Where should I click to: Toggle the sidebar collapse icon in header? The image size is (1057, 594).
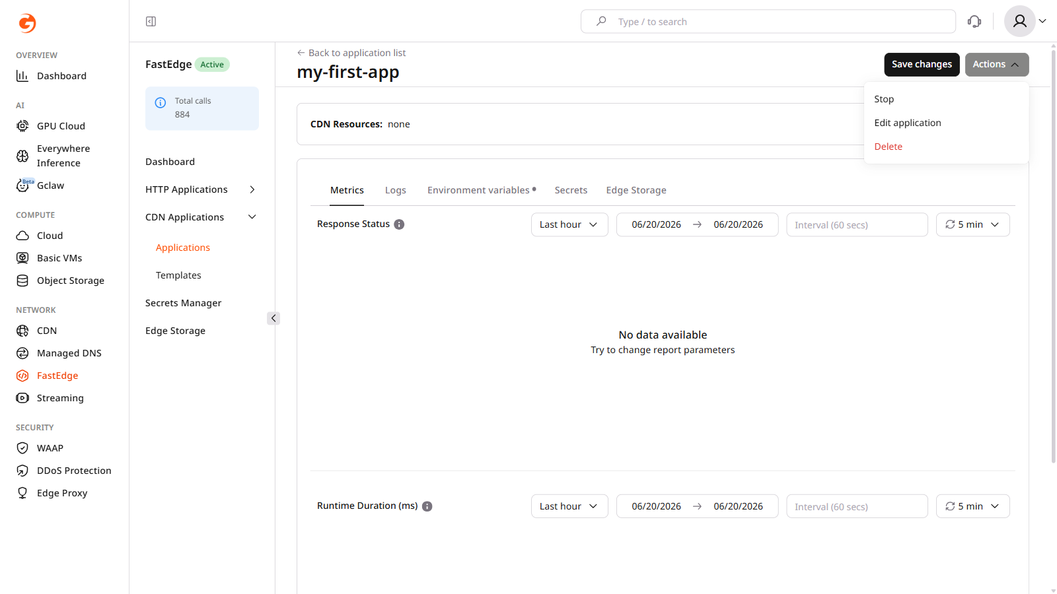pos(151,22)
